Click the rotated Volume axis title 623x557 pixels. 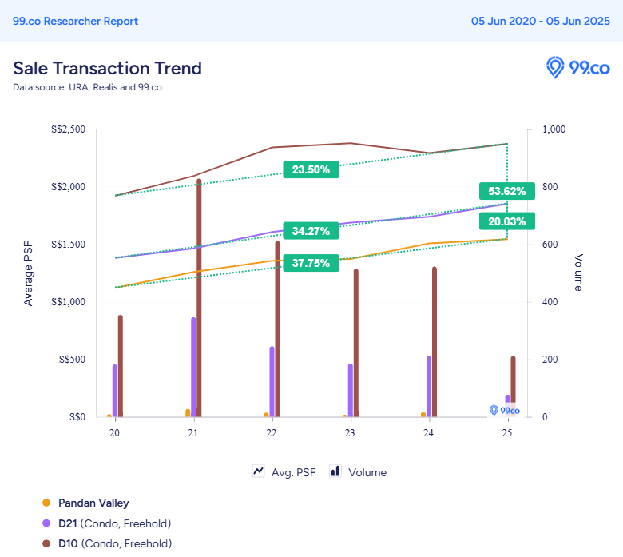click(578, 273)
